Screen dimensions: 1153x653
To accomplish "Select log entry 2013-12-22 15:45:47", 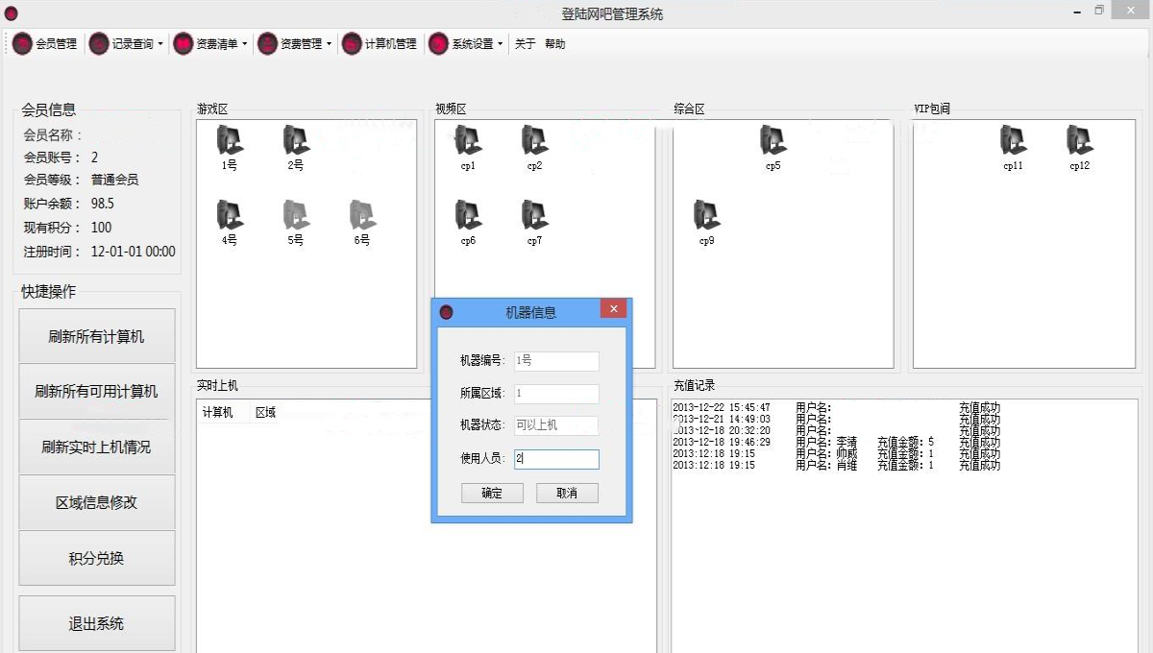I will [836, 408].
